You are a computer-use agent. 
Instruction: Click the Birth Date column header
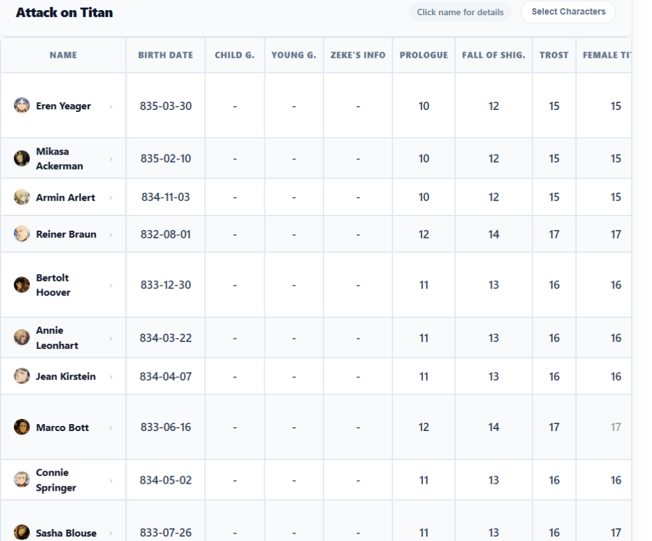tap(166, 55)
